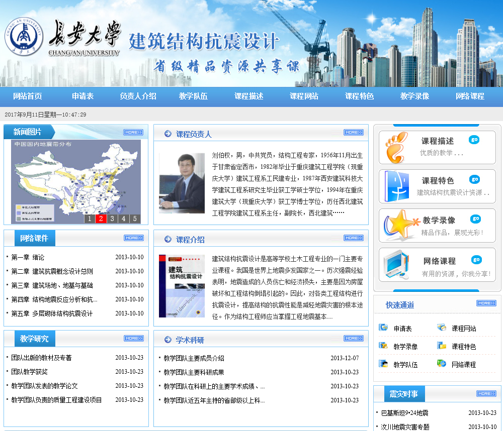This screenshot has width=503, height=431.
Task: Click the Chang'an University logo emblem
Action: [x=24, y=36]
